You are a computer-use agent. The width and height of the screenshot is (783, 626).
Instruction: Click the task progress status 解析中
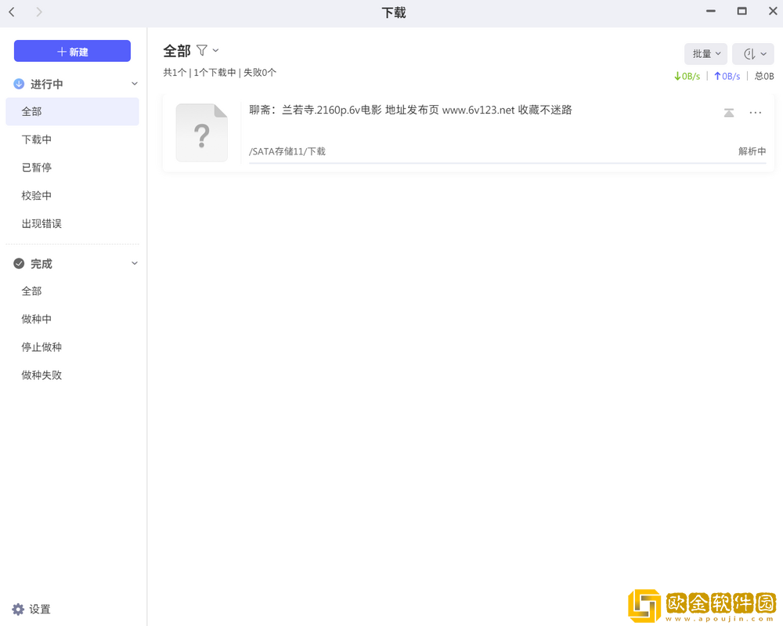pos(752,151)
